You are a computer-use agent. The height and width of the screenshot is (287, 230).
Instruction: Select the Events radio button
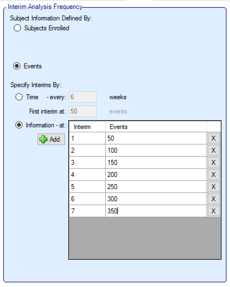(x=17, y=66)
